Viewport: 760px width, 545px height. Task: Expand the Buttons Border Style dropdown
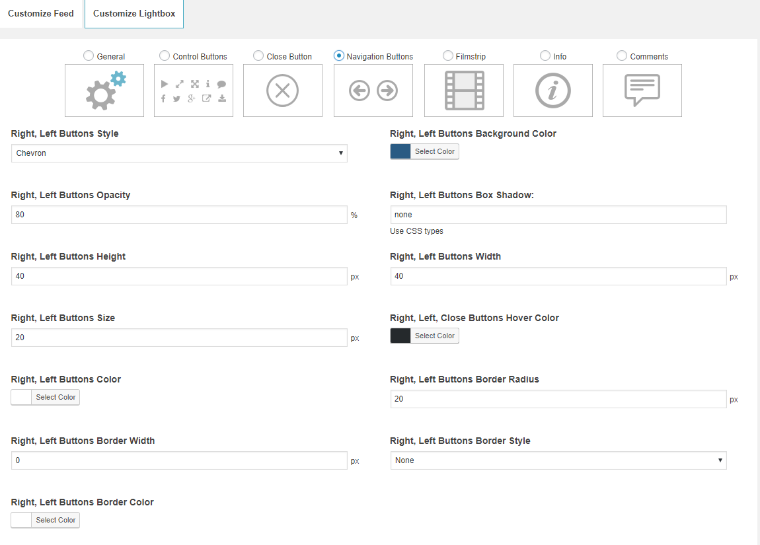(558, 460)
